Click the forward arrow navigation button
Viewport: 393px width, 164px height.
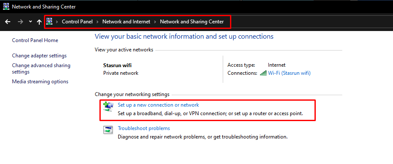click(x=20, y=22)
